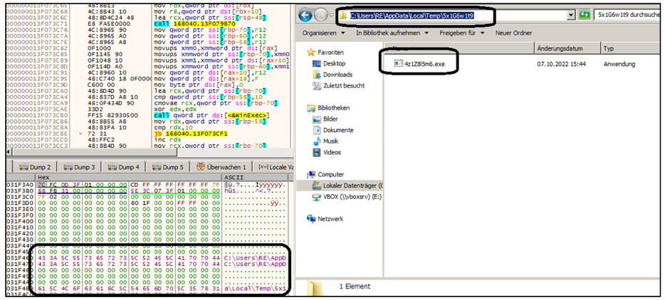Select Zuletzt besucht in sidebar

[x=343, y=85]
